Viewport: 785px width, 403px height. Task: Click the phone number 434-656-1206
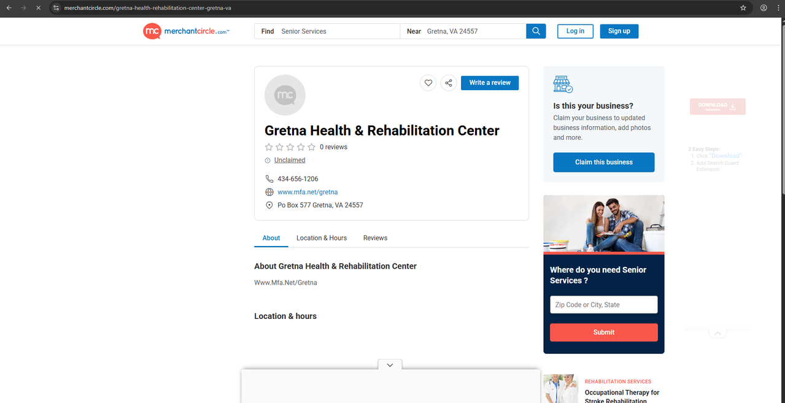[298, 179]
